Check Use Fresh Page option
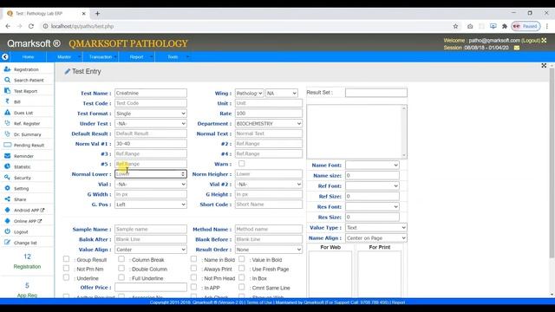Screen dimensions: 555x312 click(x=241, y=268)
